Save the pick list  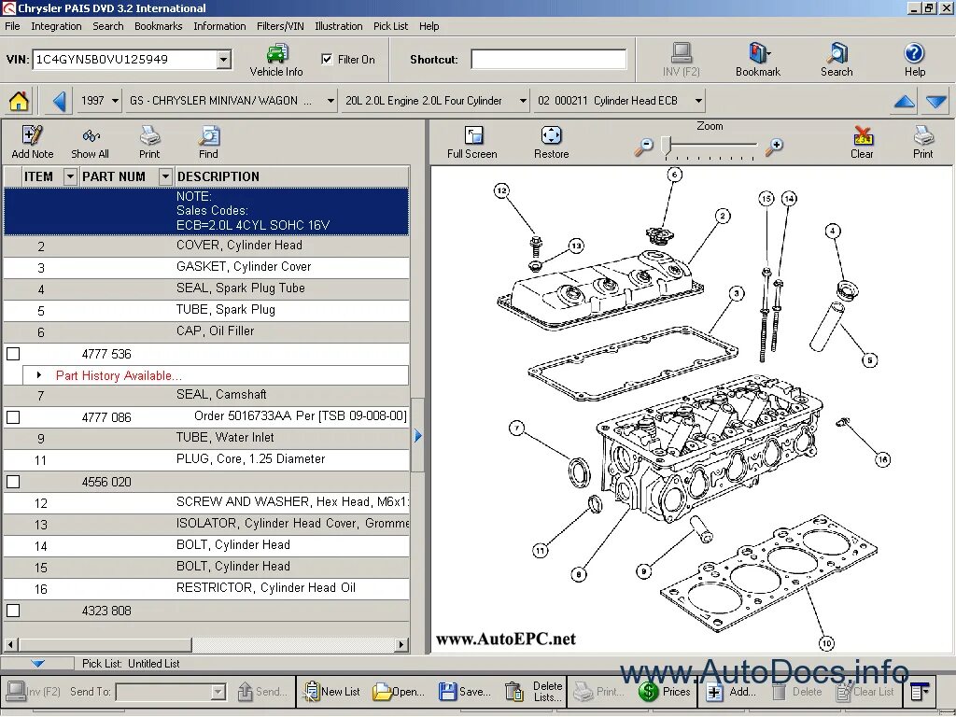point(465,692)
